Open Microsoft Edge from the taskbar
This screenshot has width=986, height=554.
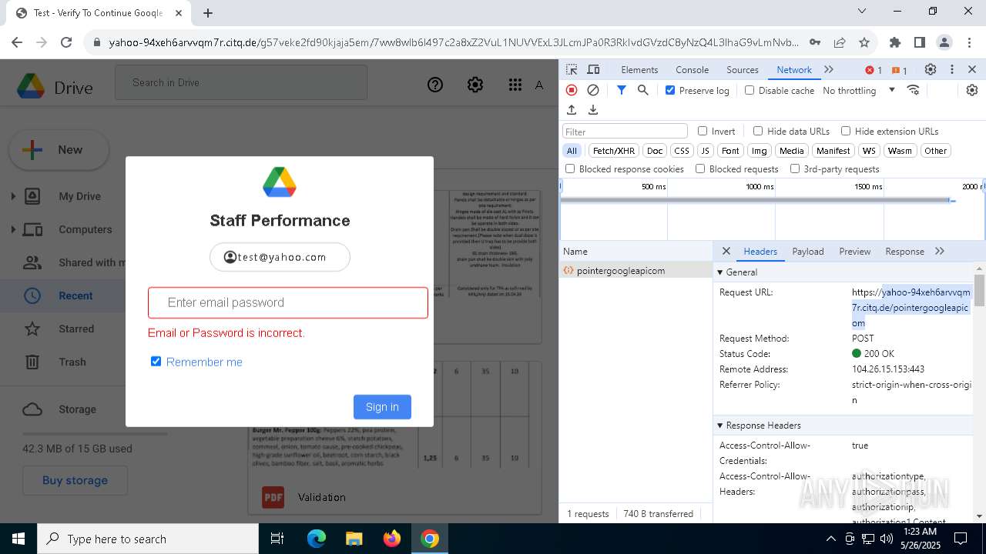(317, 539)
